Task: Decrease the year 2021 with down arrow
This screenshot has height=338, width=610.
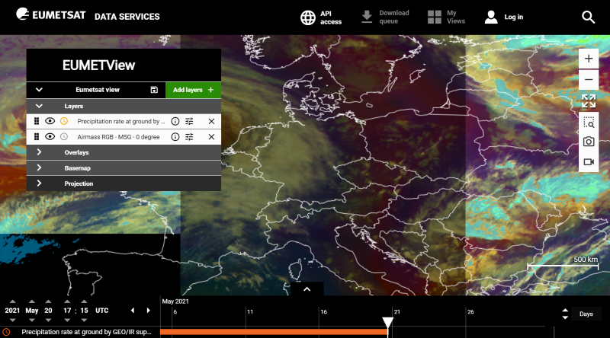Action: pos(12,320)
